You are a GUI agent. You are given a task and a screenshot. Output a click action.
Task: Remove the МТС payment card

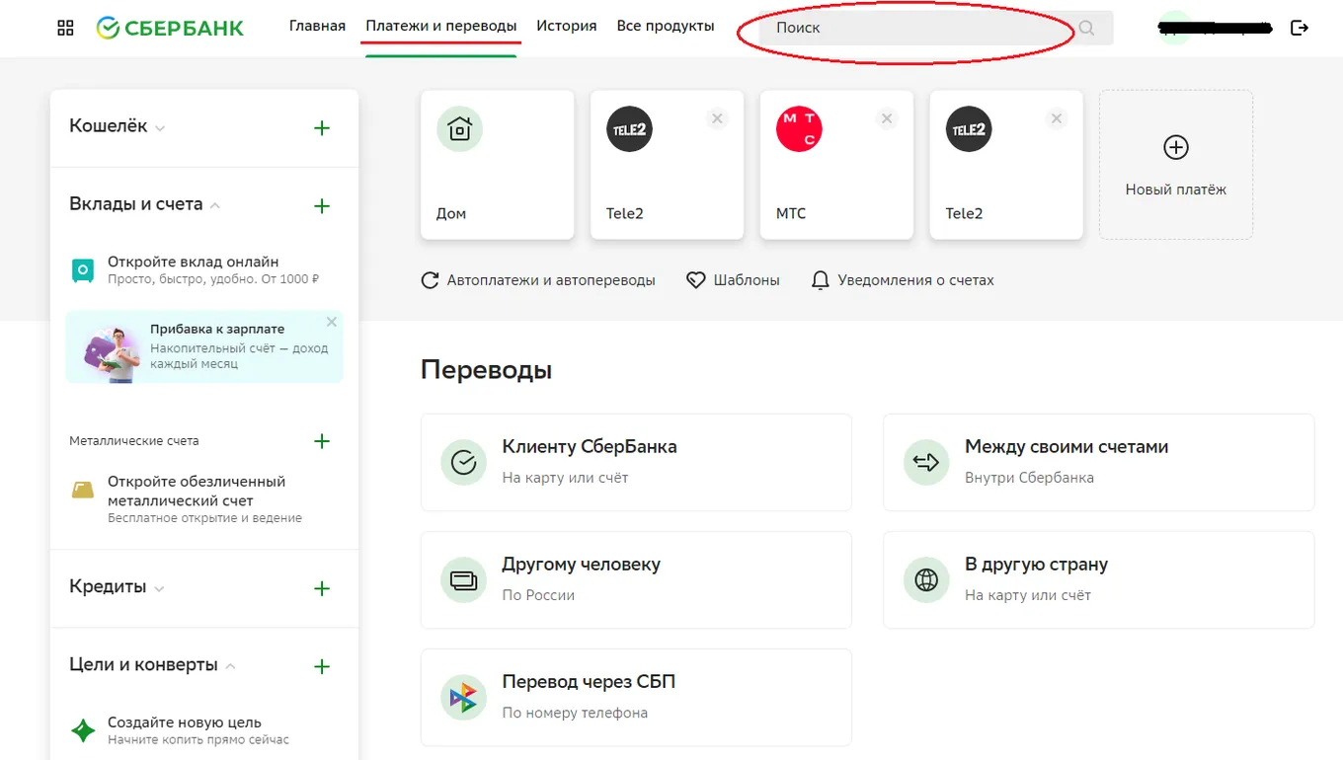(888, 119)
